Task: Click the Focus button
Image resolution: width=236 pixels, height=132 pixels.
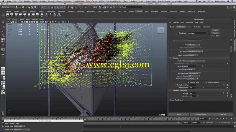Action: 215,31
